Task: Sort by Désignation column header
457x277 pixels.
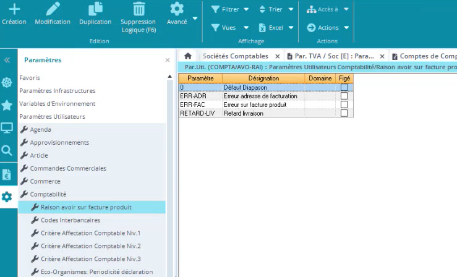Action: (x=263, y=79)
